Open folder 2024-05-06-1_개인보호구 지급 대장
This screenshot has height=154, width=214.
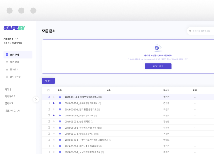(82, 146)
